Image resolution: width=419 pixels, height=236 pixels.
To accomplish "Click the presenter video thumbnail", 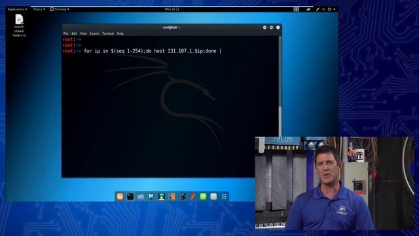I will 335,183.
